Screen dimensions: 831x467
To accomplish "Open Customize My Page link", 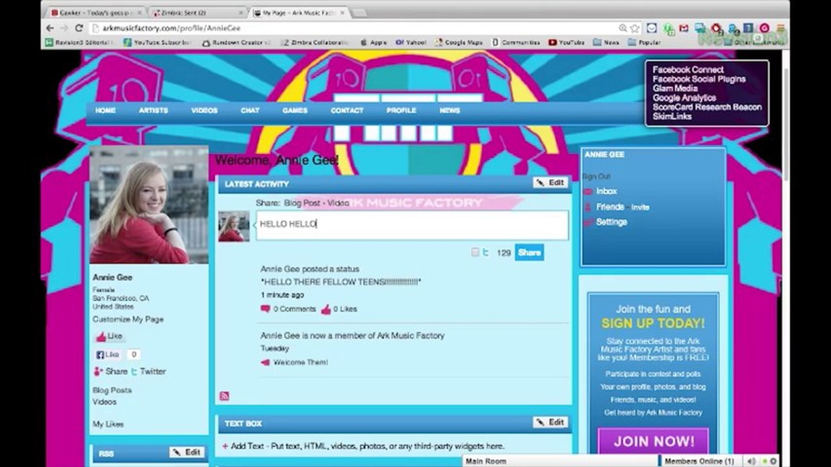I will (x=128, y=320).
